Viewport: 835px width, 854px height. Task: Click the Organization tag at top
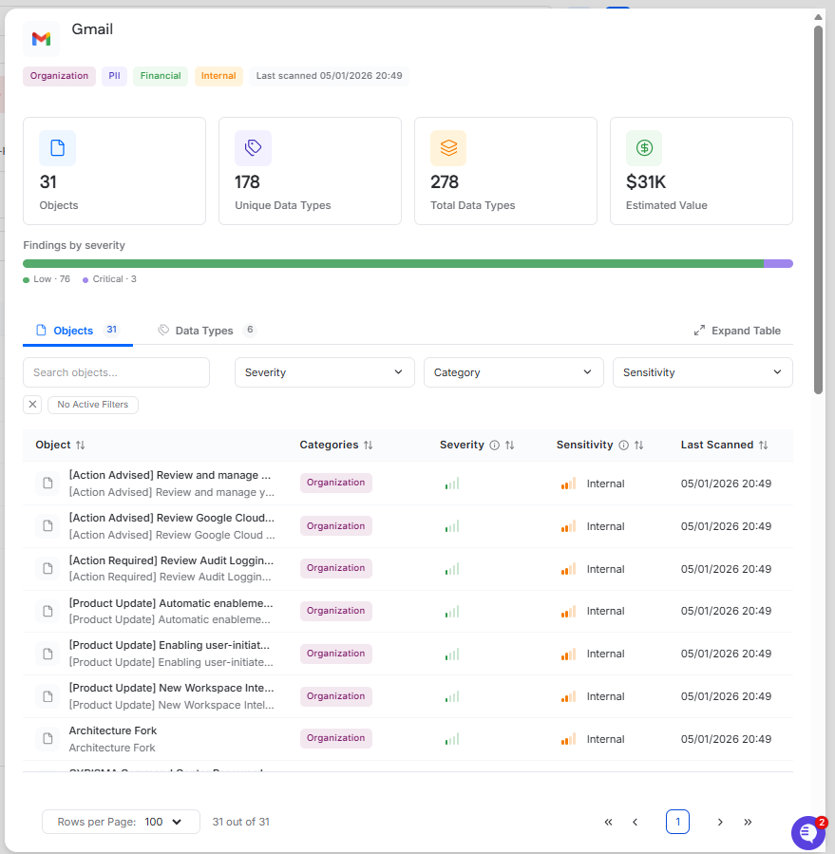tap(59, 76)
